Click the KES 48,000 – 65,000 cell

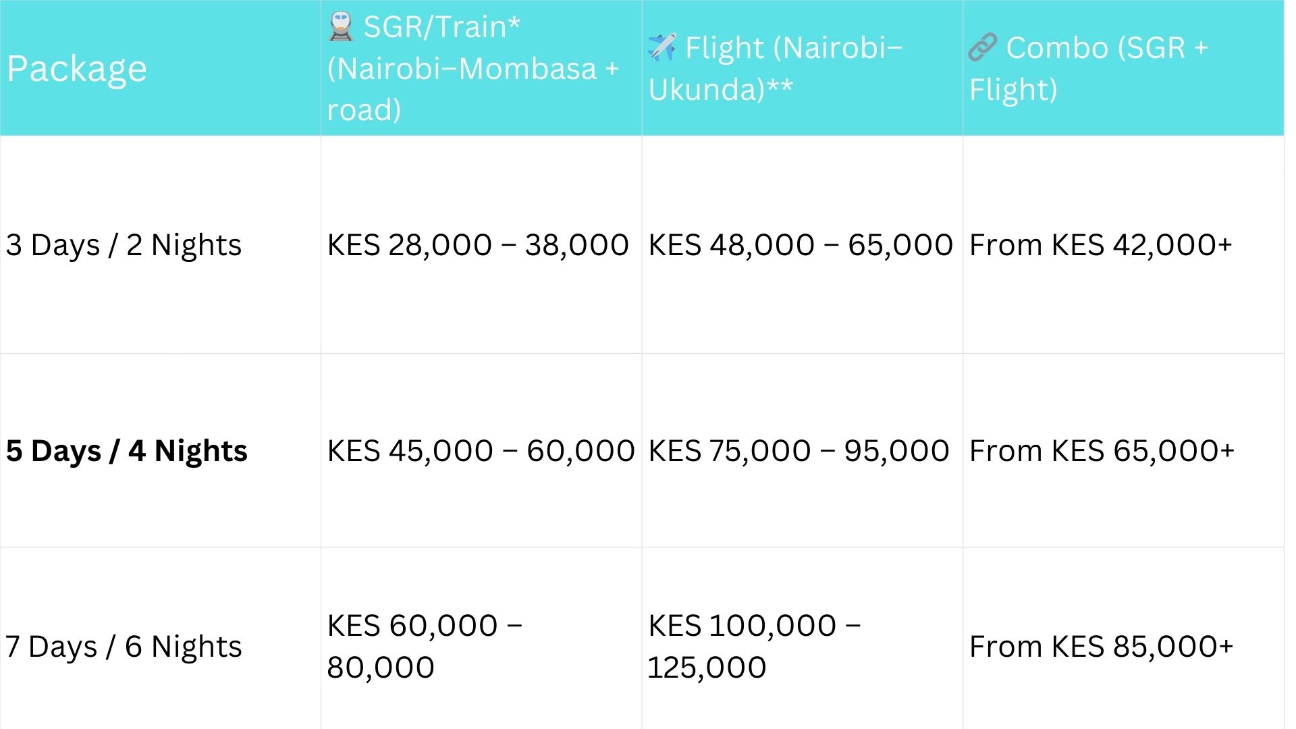pyautogui.click(x=801, y=244)
